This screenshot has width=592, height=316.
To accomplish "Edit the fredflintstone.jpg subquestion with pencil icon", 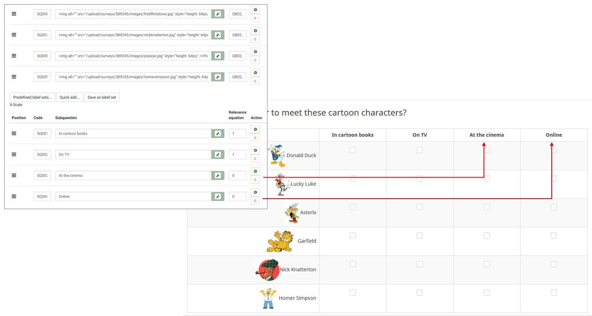I will (x=218, y=14).
